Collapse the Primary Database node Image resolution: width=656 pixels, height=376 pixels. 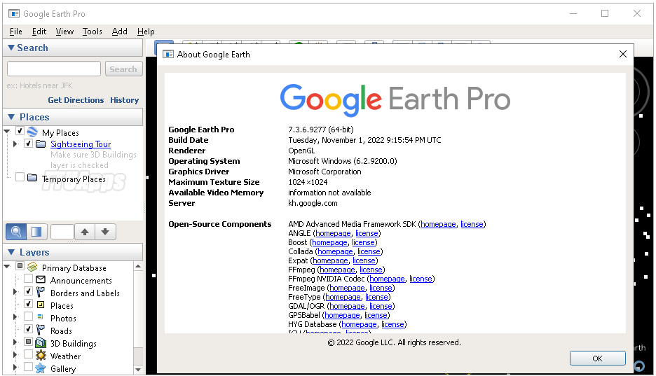point(7,267)
